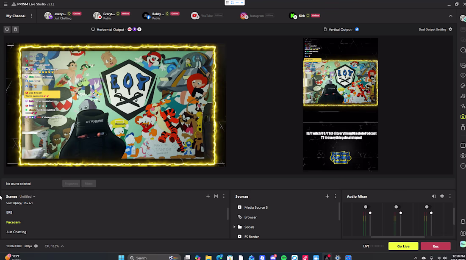466x260 pixels.
Task: Select the Bobby Facebook channel
Action: tap(161, 16)
